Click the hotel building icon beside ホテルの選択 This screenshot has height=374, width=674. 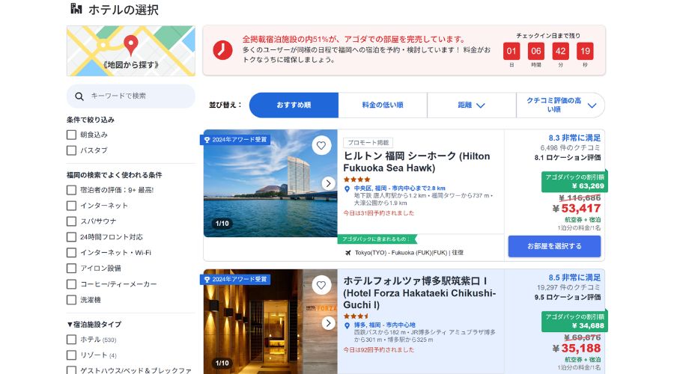pos(76,8)
